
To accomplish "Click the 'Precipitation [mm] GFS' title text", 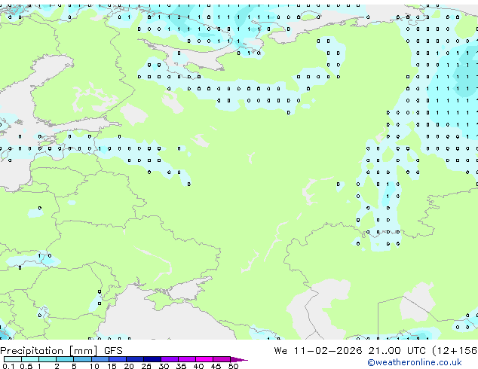I will coord(61,351).
